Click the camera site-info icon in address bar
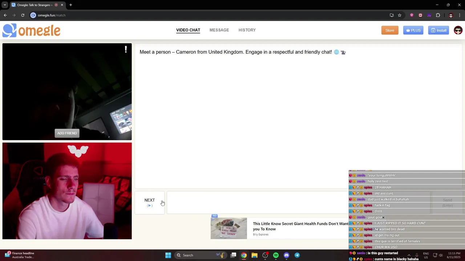This screenshot has width=465, height=261. tap(33, 15)
